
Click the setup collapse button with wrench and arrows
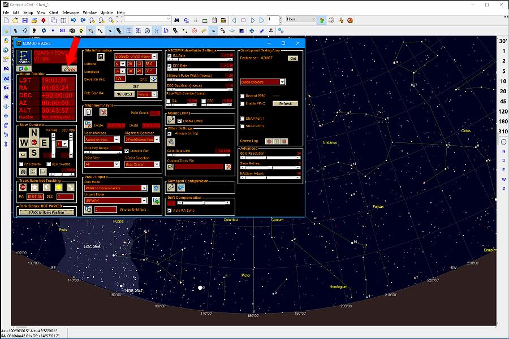point(69,69)
